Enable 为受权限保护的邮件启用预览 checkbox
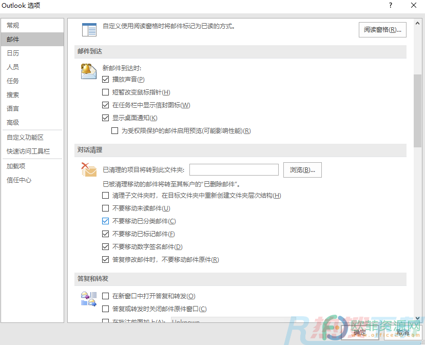The width and height of the screenshot is (425, 345). click(x=114, y=130)
